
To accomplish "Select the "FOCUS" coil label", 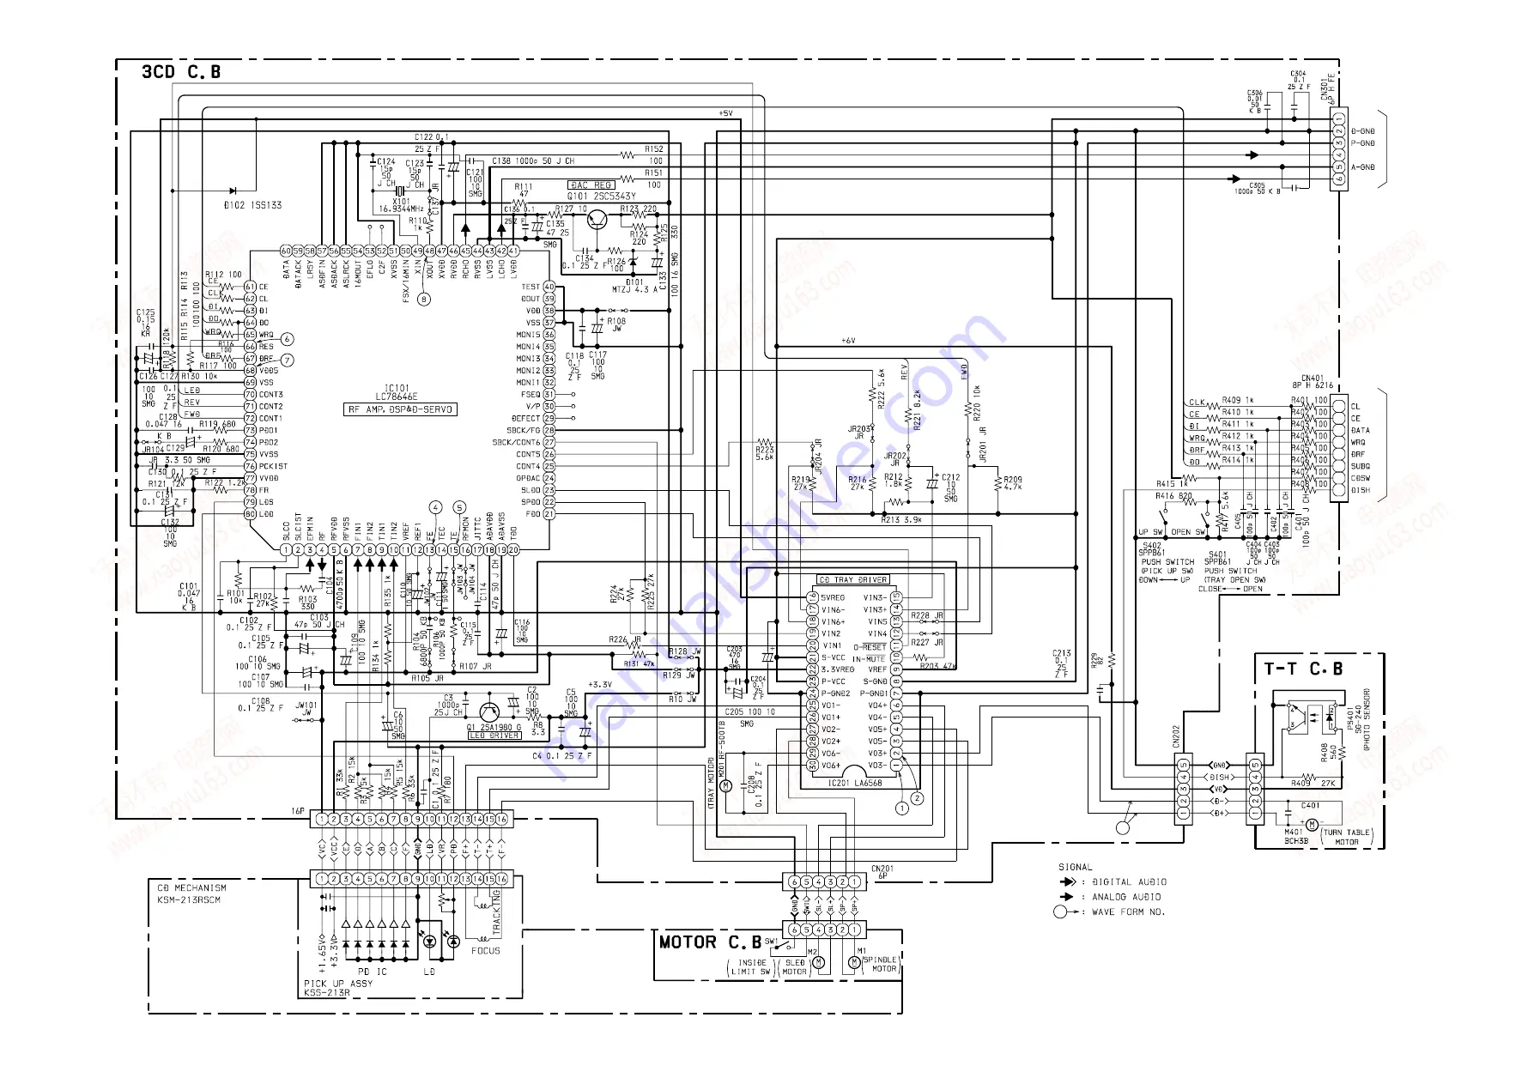I will (x=486, y=951).
